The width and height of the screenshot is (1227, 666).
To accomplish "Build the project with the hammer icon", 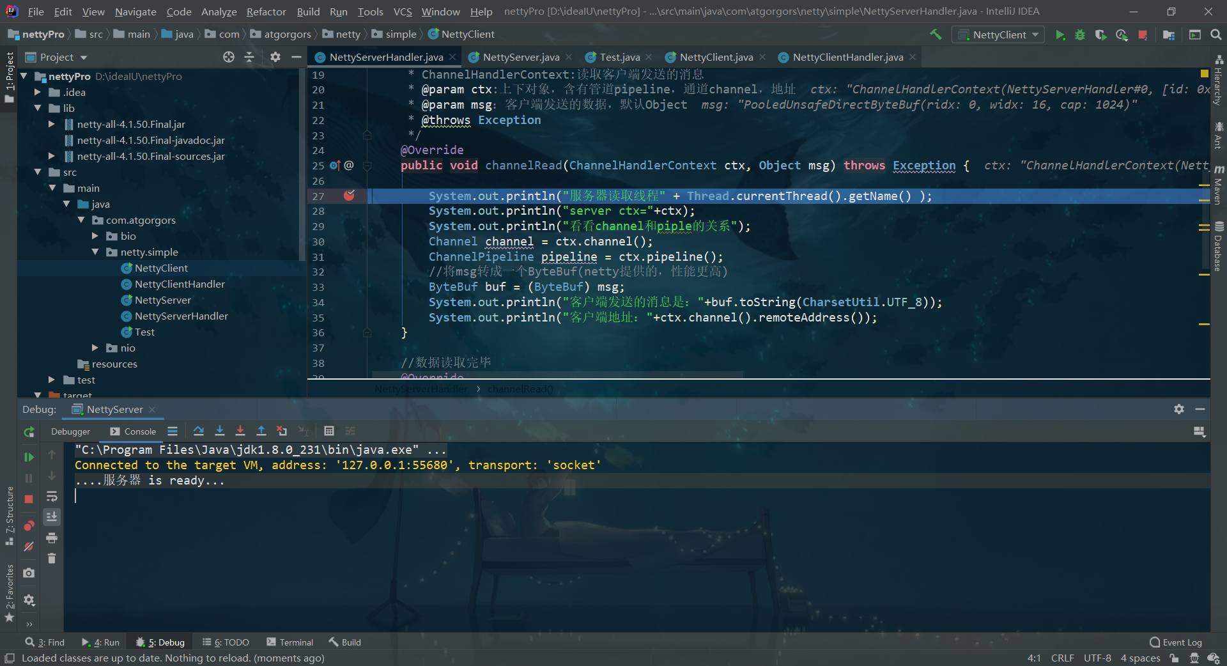I will 936,35.
